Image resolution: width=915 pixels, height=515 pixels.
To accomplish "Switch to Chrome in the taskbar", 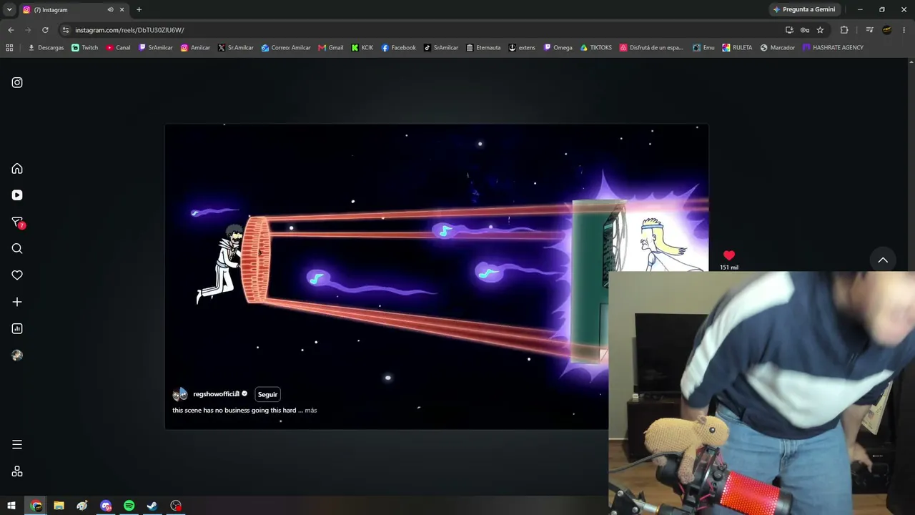I will [x=36, y=506].
